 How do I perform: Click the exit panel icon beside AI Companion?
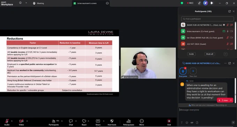click(x=212, y=3)
